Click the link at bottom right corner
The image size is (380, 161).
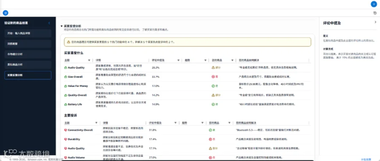pyautogui.click(x=366, y=159)
